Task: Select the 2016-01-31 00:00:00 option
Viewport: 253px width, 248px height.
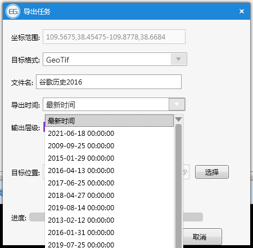Action: pos(109,233)
